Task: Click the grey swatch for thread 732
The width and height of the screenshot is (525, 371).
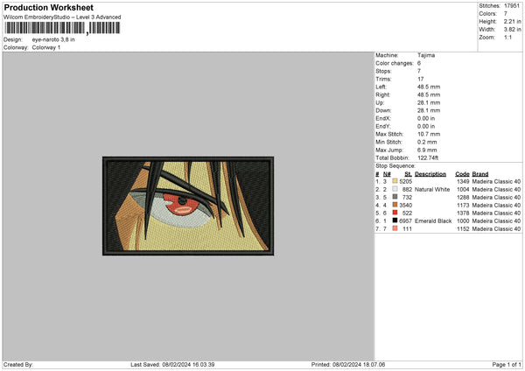Action: [x=395, y=197]
